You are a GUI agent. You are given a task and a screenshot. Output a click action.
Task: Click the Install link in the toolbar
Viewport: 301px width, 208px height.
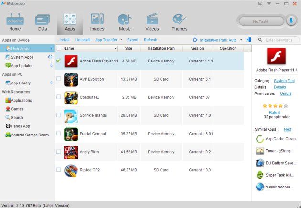point(64,40)
